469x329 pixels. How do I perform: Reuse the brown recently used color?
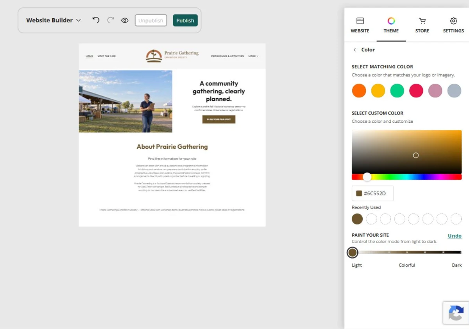(357, 219)
